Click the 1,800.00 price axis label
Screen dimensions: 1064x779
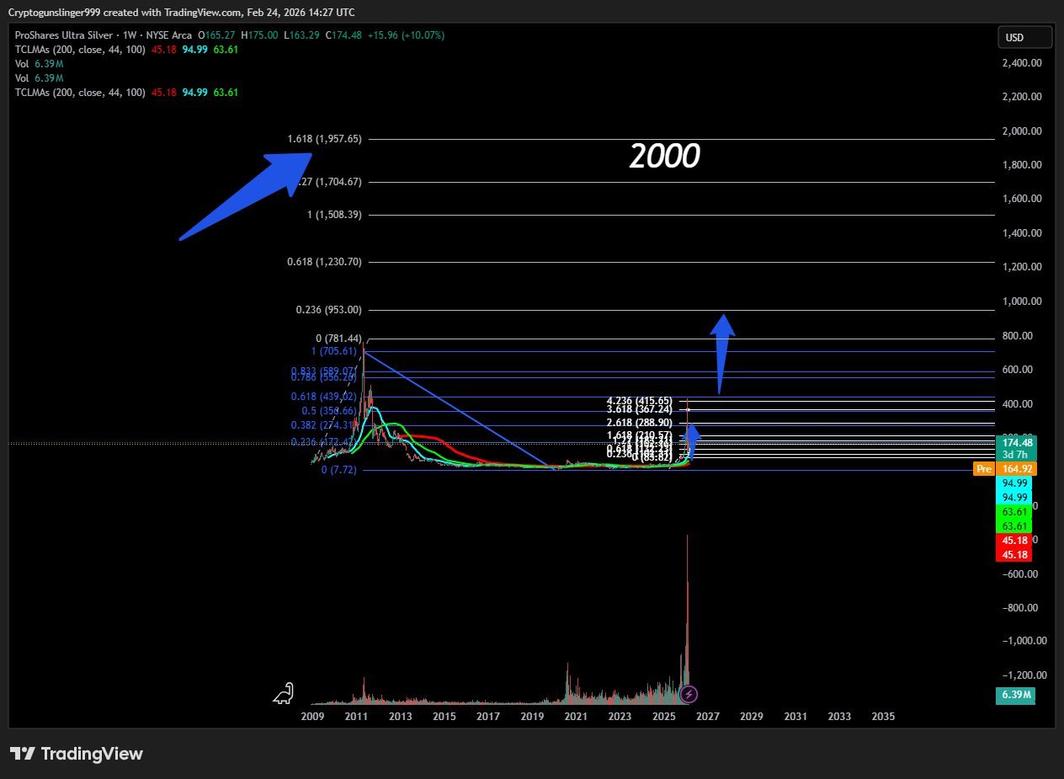point(1023,165)
